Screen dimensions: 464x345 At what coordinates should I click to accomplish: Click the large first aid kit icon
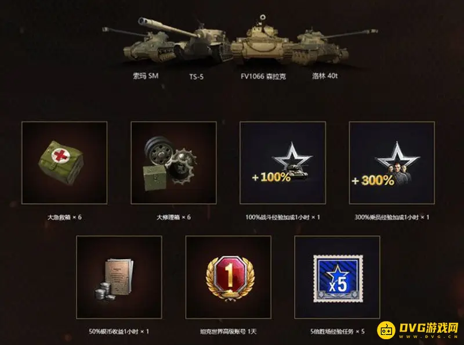pos(61,163)
